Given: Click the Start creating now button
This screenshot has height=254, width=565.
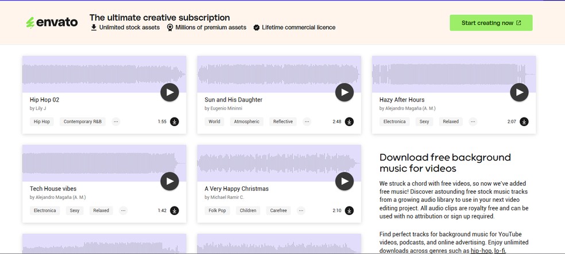Looking at the screenshot, I should click(x=491, y=23).
